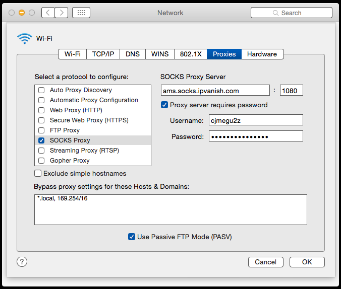Tick the FTP Proxy checkbox
Viewport: 341px width, 289px height.
point(41,130)
